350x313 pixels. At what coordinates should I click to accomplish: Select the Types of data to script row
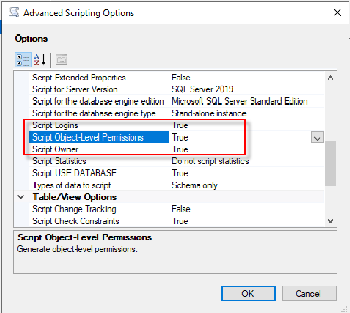72,185
